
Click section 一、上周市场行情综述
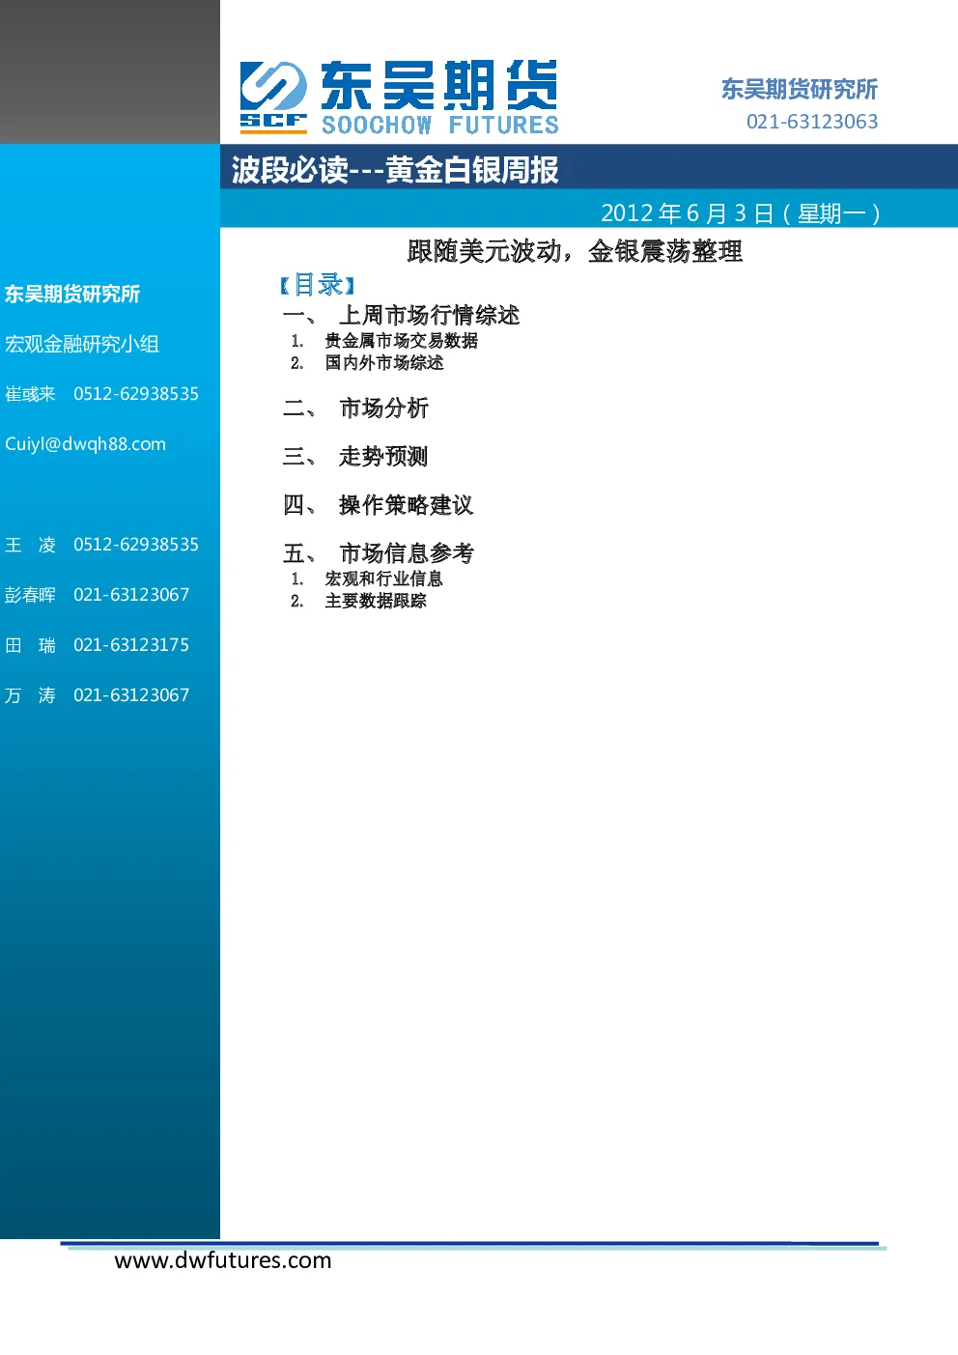[401, 315]
